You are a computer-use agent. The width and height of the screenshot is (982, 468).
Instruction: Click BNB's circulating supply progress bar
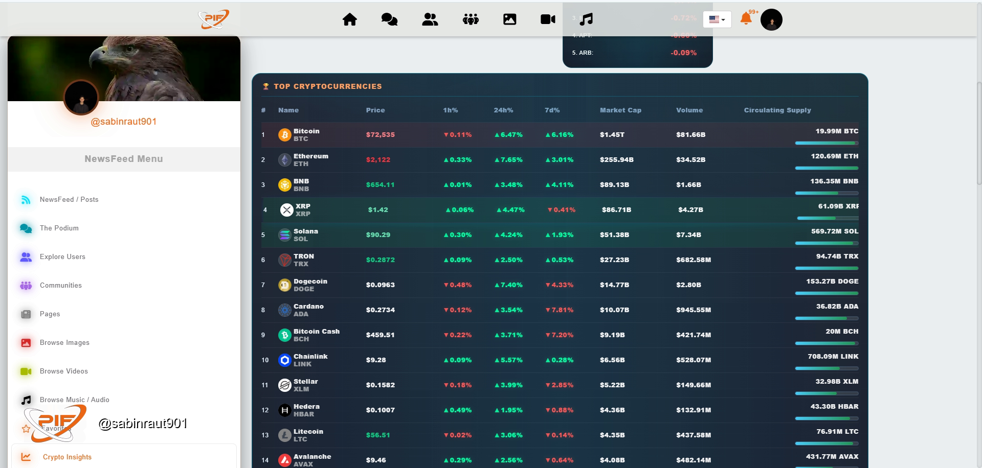[x=827, y=193]
